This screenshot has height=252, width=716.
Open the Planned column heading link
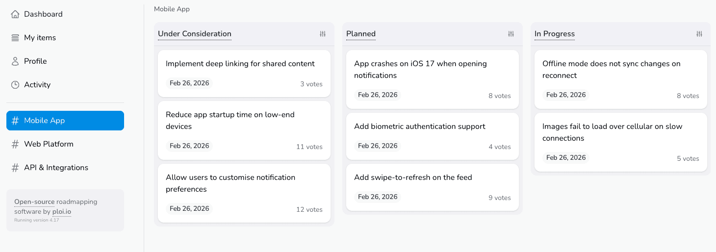361,34
